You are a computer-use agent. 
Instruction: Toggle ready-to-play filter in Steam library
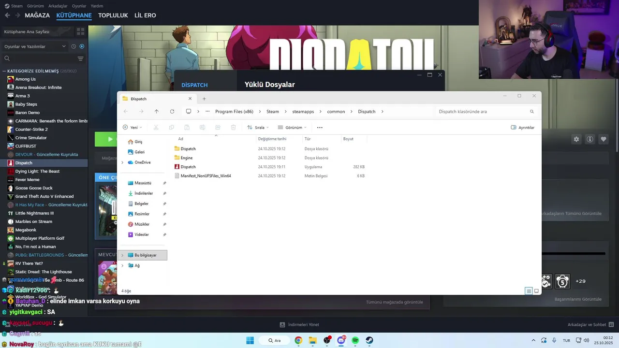pyautogui.click(x=82, y=46)
